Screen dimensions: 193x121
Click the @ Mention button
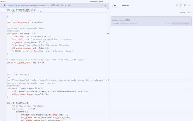[124, 23]
